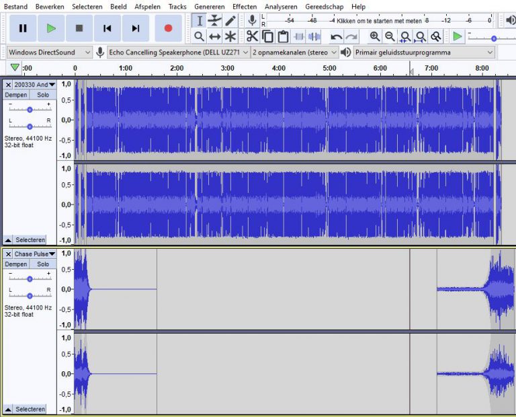Select the Zoom magnifier tool
The width and height of the screenshot is (516, 417).
[200, 36]
